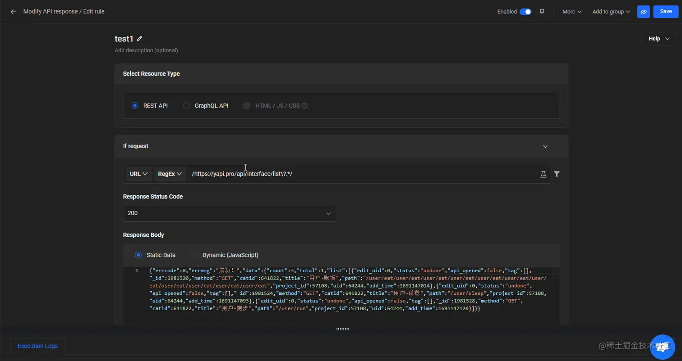
Task: Collapse the If request section chevron
Action: tap(545, 146)
